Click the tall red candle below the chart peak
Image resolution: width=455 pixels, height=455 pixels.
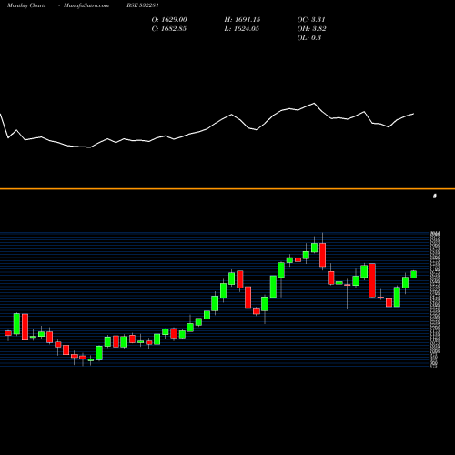click(x=323, y=255)
